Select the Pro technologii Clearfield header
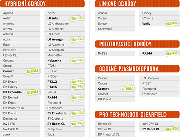The height and width of the screenshot is (137, 180). click(x=137, y=114)
